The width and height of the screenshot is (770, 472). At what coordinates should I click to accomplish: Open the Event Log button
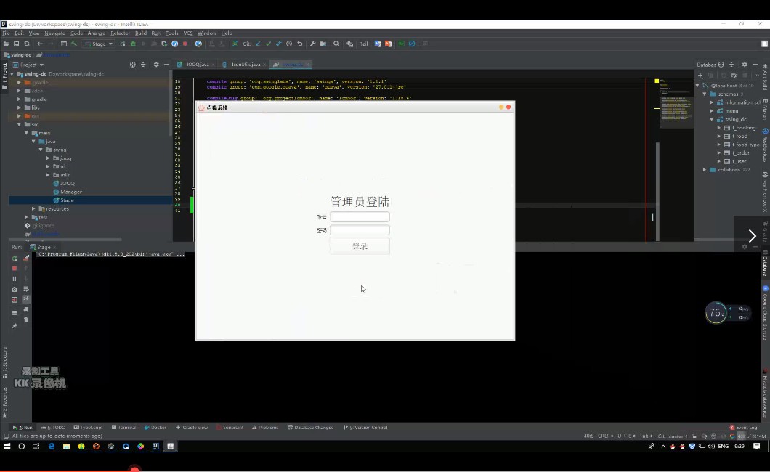[743, 428]
